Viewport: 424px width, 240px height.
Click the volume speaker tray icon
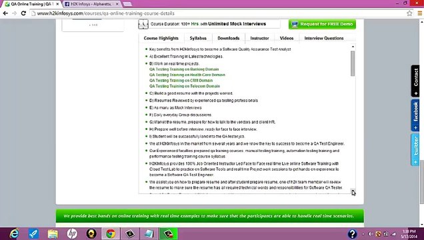pyautogui.click(x=371, y=234)
